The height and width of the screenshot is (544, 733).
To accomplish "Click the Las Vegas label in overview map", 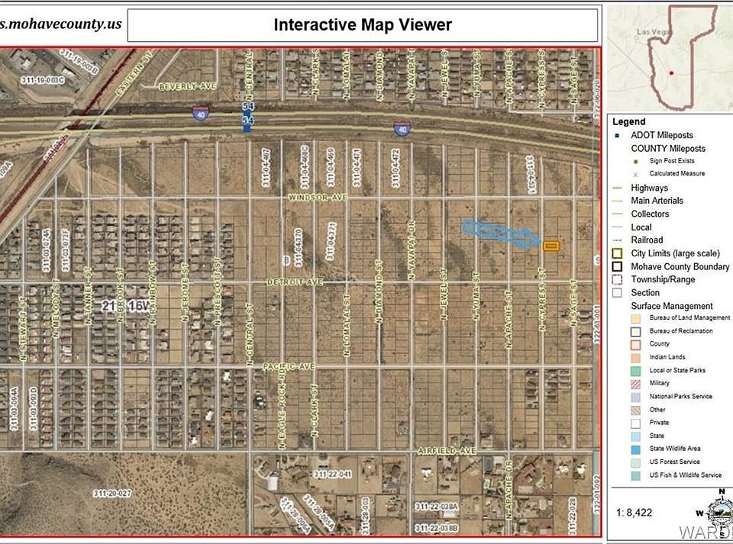I will 654,32.
